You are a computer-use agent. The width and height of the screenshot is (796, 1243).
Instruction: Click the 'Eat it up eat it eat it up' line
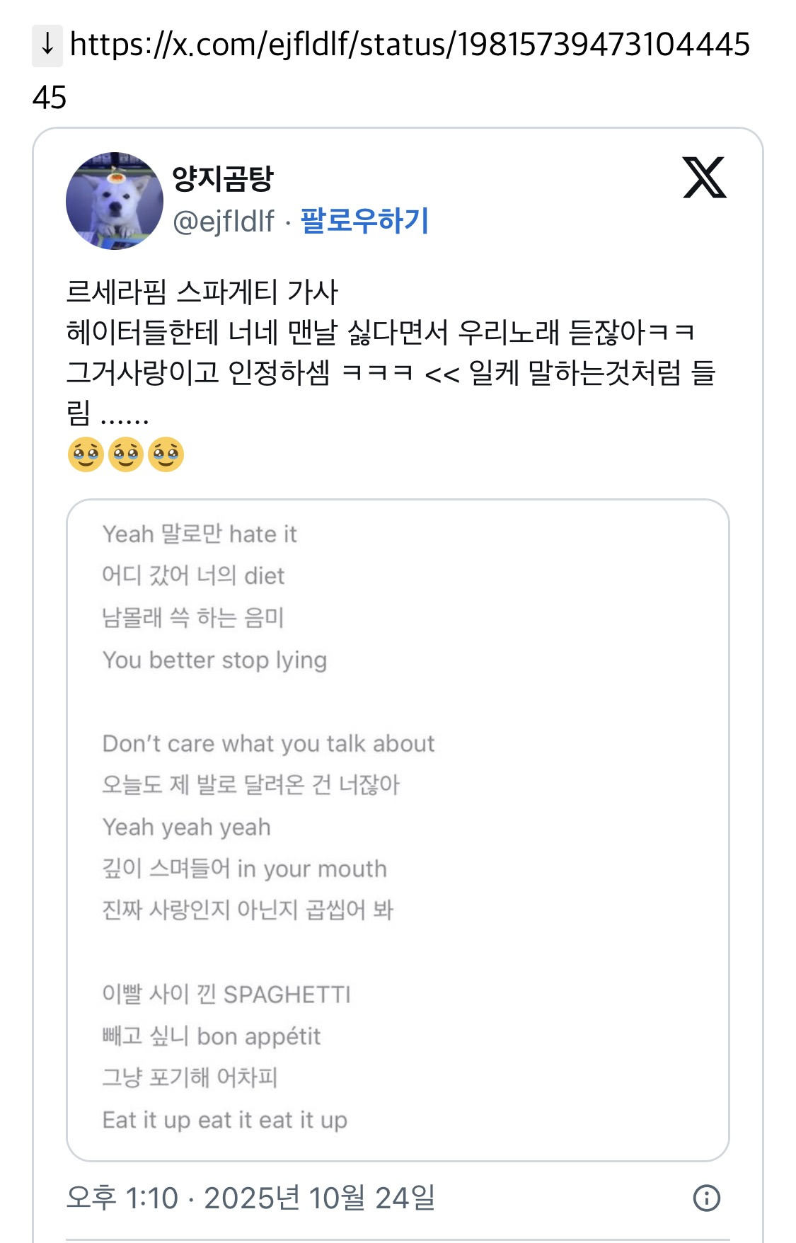[224, 1120]
